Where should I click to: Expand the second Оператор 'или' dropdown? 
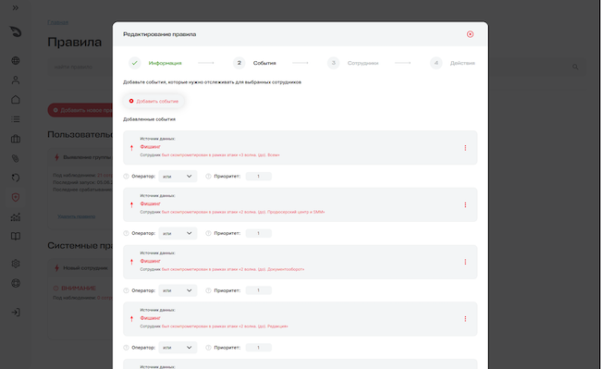click(x=178, y=233)
